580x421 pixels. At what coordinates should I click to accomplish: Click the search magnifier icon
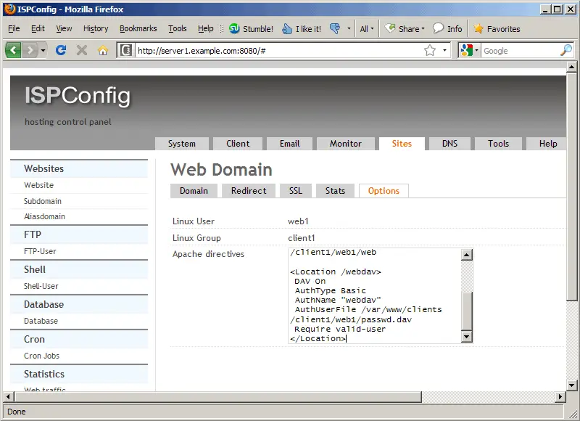[566, 50]
